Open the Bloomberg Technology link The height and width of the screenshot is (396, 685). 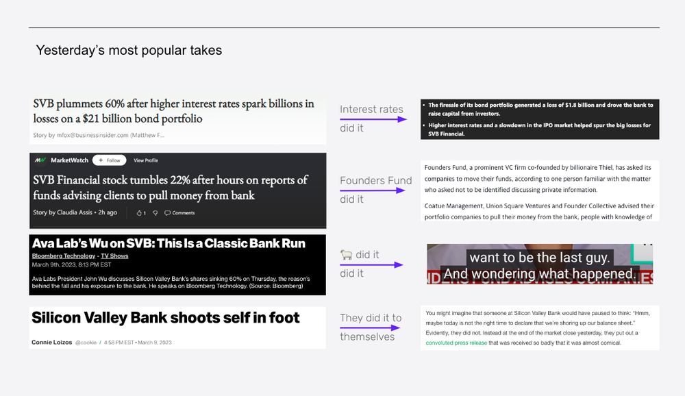tap(63, 256)
